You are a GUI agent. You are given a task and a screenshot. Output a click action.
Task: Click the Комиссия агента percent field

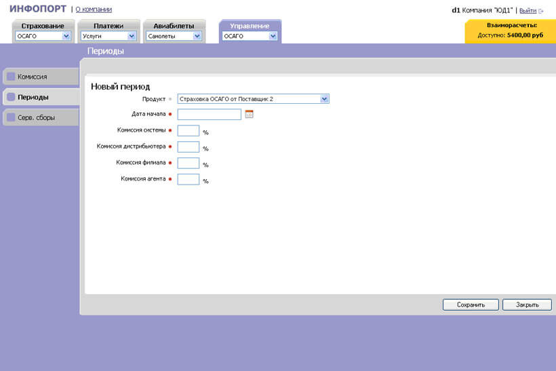(188, 180)
